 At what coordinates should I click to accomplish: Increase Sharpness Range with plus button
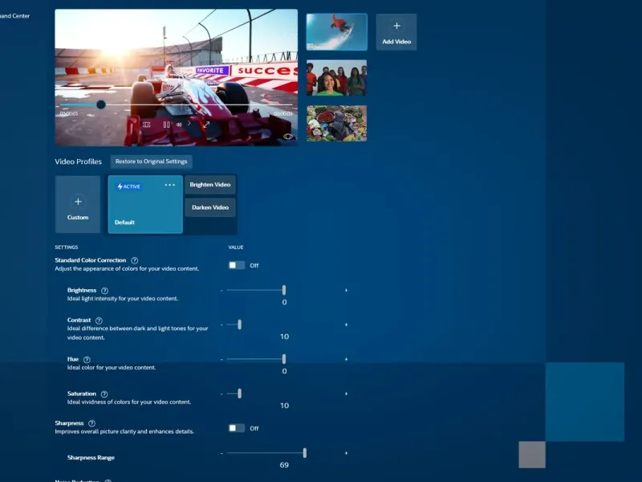(x=346, y=453)
